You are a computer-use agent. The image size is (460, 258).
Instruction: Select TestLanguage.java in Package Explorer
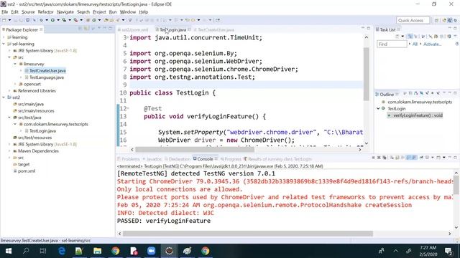pyautogui.click(x=46, y=77)
